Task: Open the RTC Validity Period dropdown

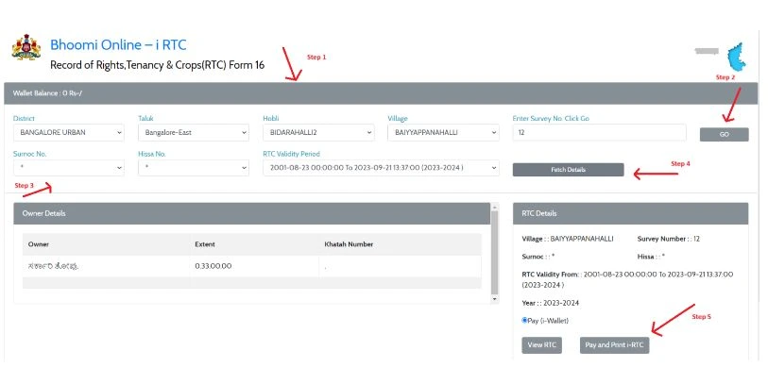Action: click(x=380, y=168)
